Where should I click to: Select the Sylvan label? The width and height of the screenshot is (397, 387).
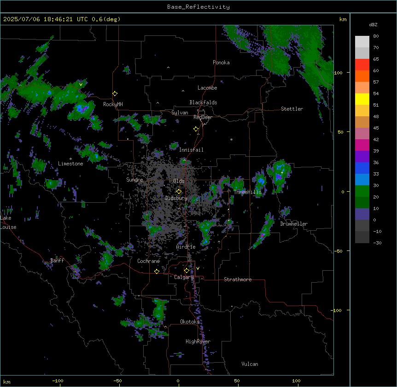pyautogui.click(x=180, y=113)
